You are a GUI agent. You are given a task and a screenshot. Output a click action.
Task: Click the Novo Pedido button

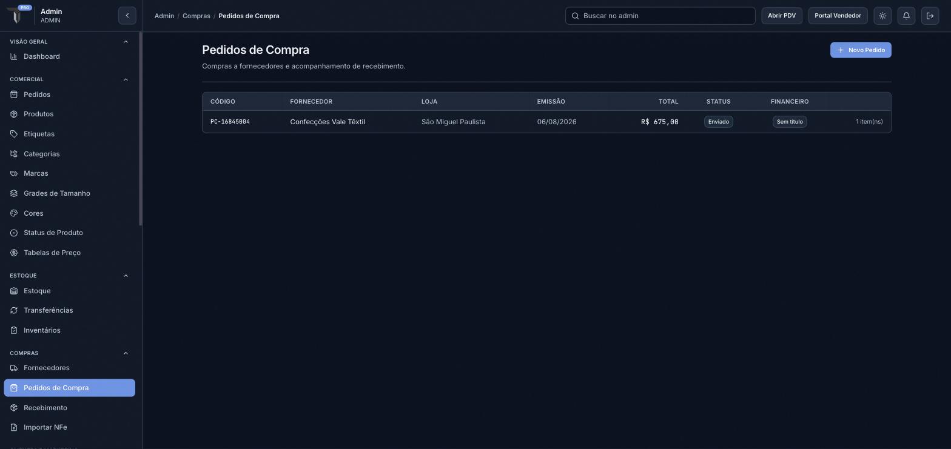[x=861, y=50]
